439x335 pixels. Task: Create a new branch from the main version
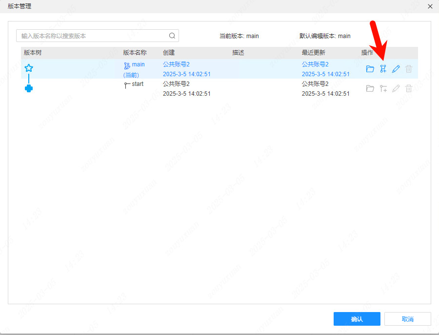(383, 68)
